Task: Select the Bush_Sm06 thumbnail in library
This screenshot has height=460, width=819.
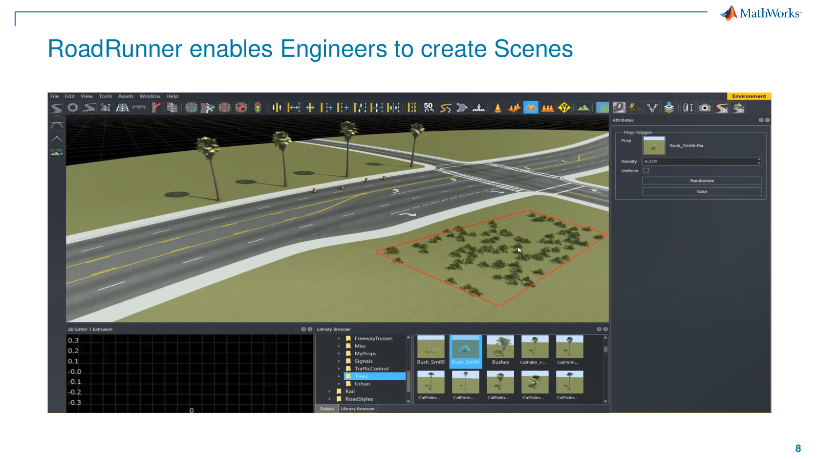Action: pos(466,351)
